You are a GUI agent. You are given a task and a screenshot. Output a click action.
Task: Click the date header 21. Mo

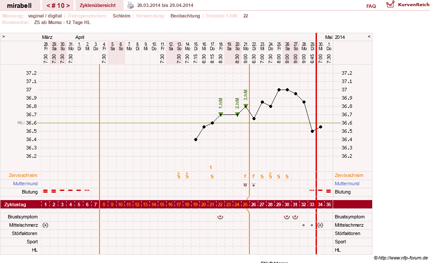(246, 46)
